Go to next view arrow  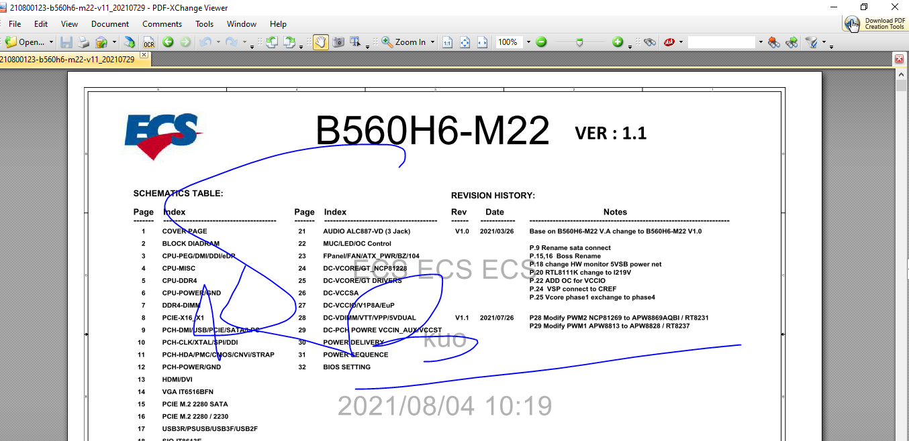pos(185,42)
